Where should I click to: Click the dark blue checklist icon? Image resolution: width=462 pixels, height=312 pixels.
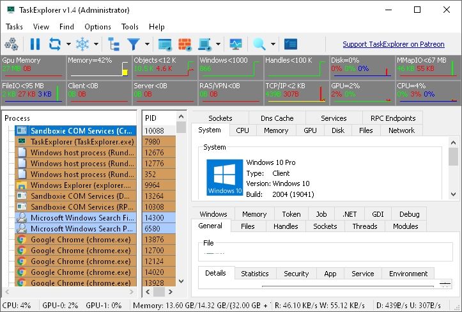point(291,44)
